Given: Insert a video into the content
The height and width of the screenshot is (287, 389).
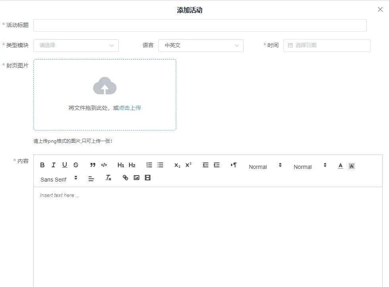Looking at the screenshot, I should pos(148,178).
